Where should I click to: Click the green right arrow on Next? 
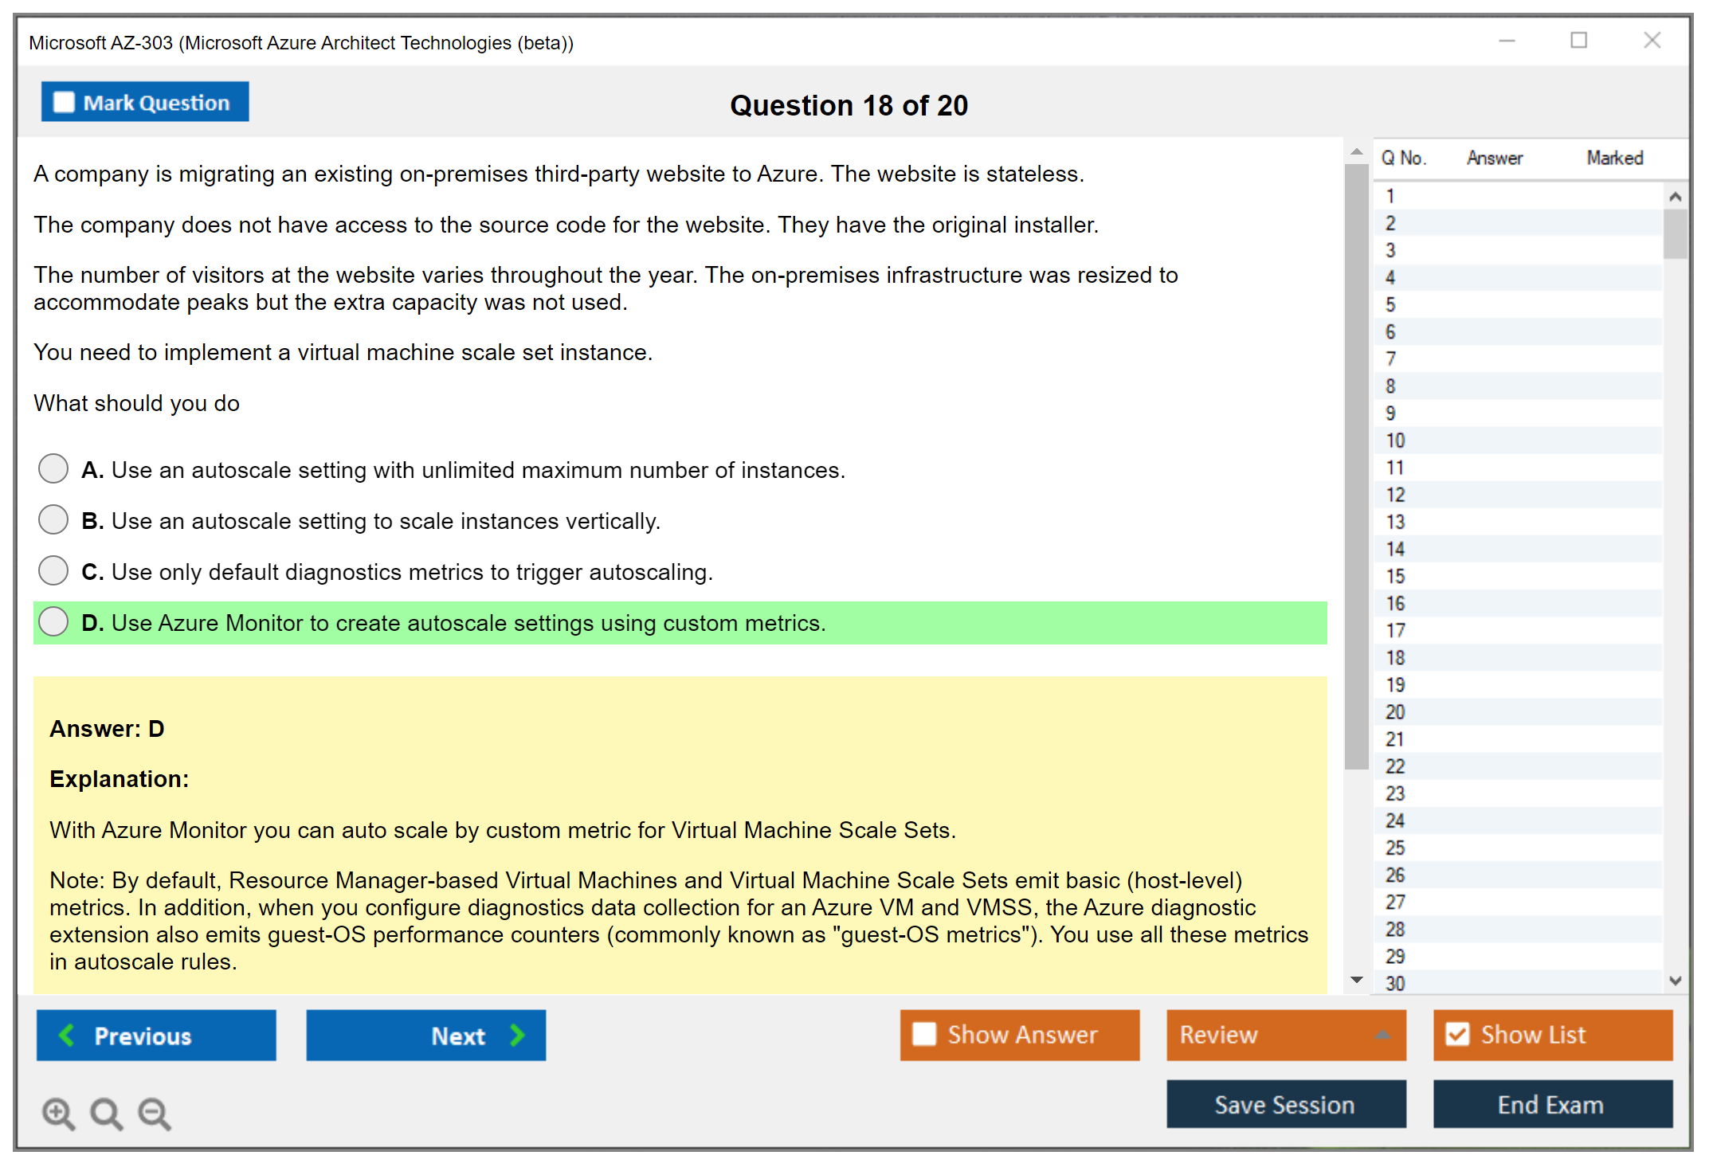tap(517, 1036)
